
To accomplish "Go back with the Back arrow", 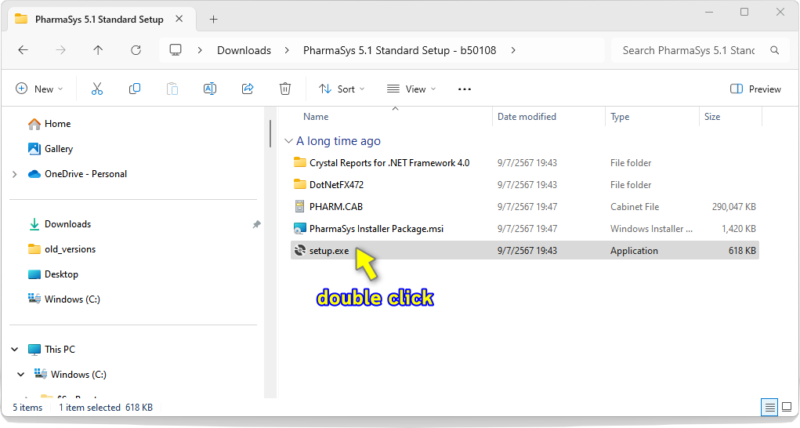I will [23, 50].
